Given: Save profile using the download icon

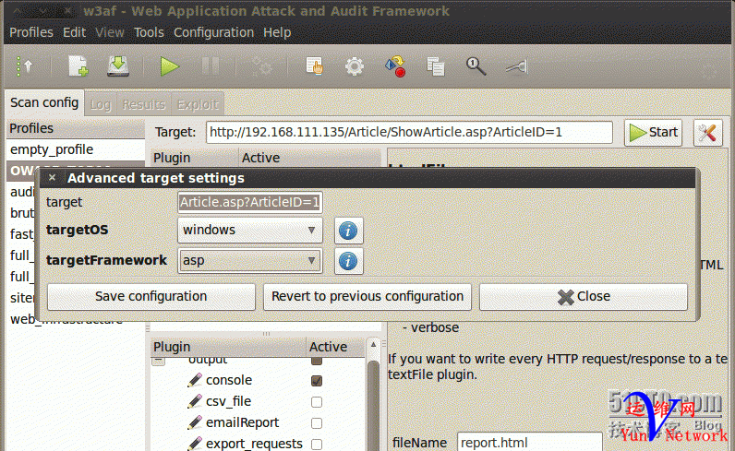Looking at the screenshot, I should coord(118,66).
